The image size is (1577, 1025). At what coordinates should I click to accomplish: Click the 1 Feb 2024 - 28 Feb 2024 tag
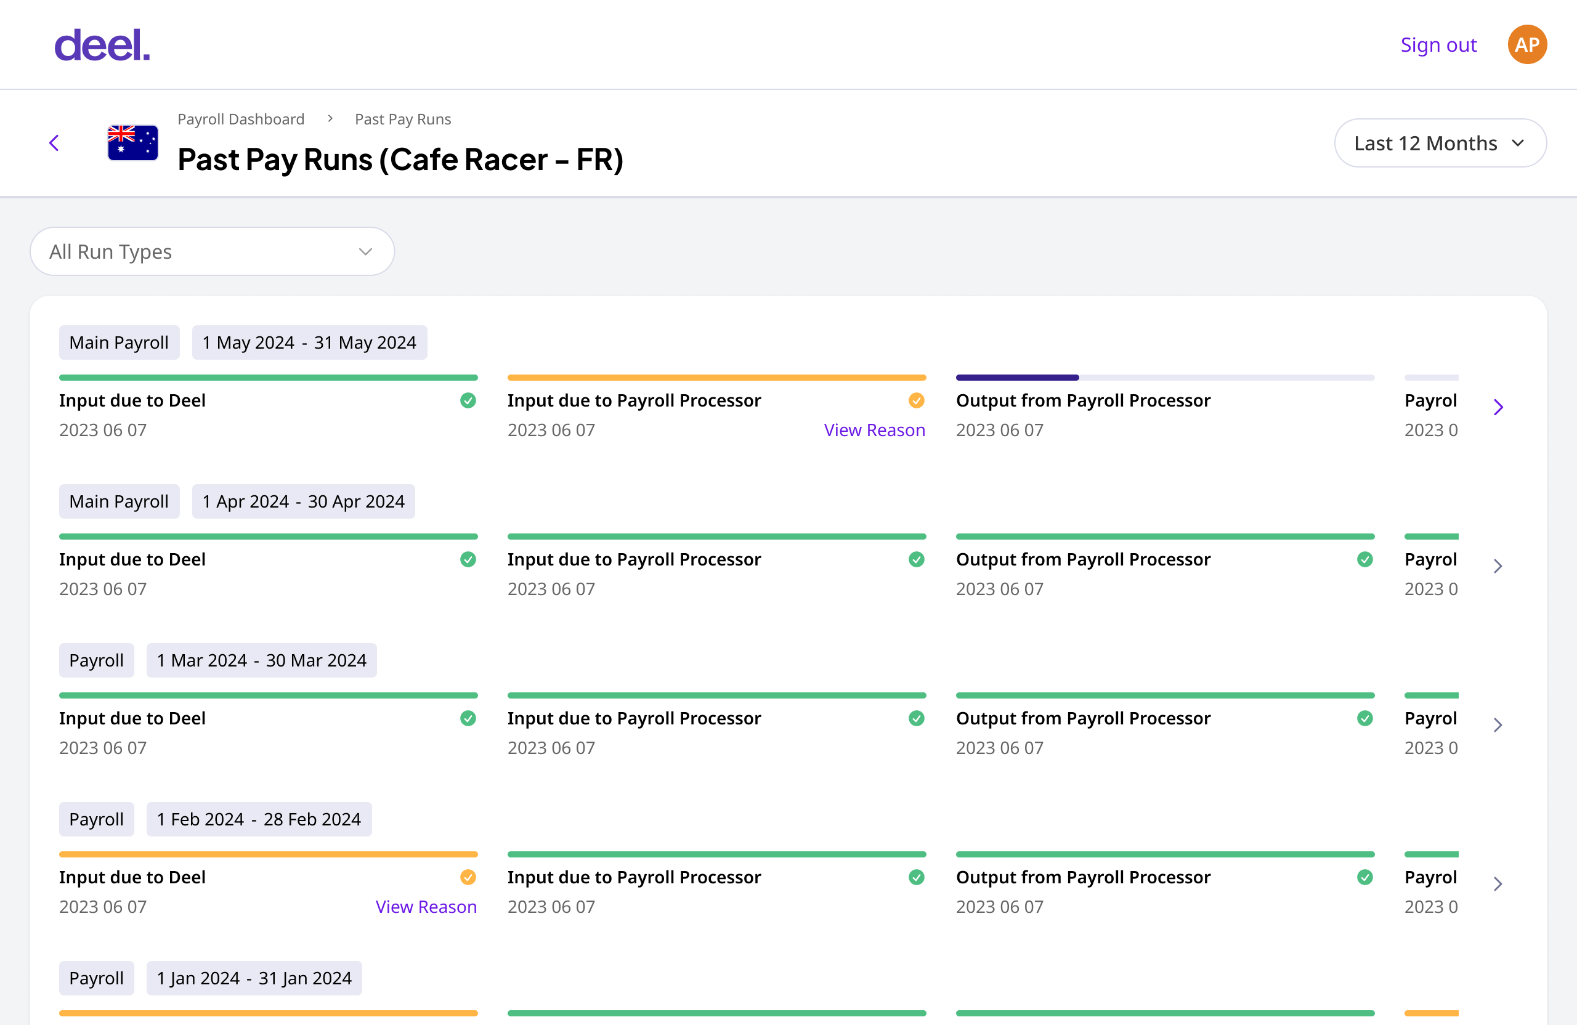[259, 820]
